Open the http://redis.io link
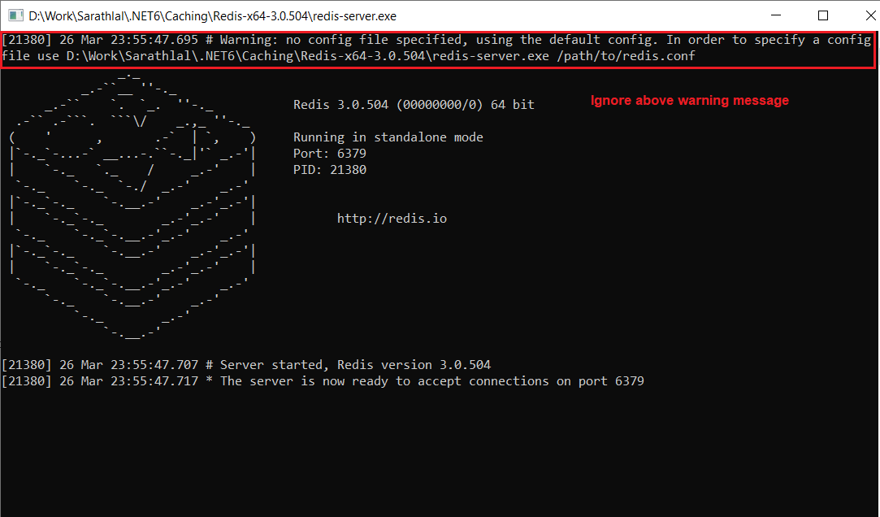 click(x=392, y=218)
